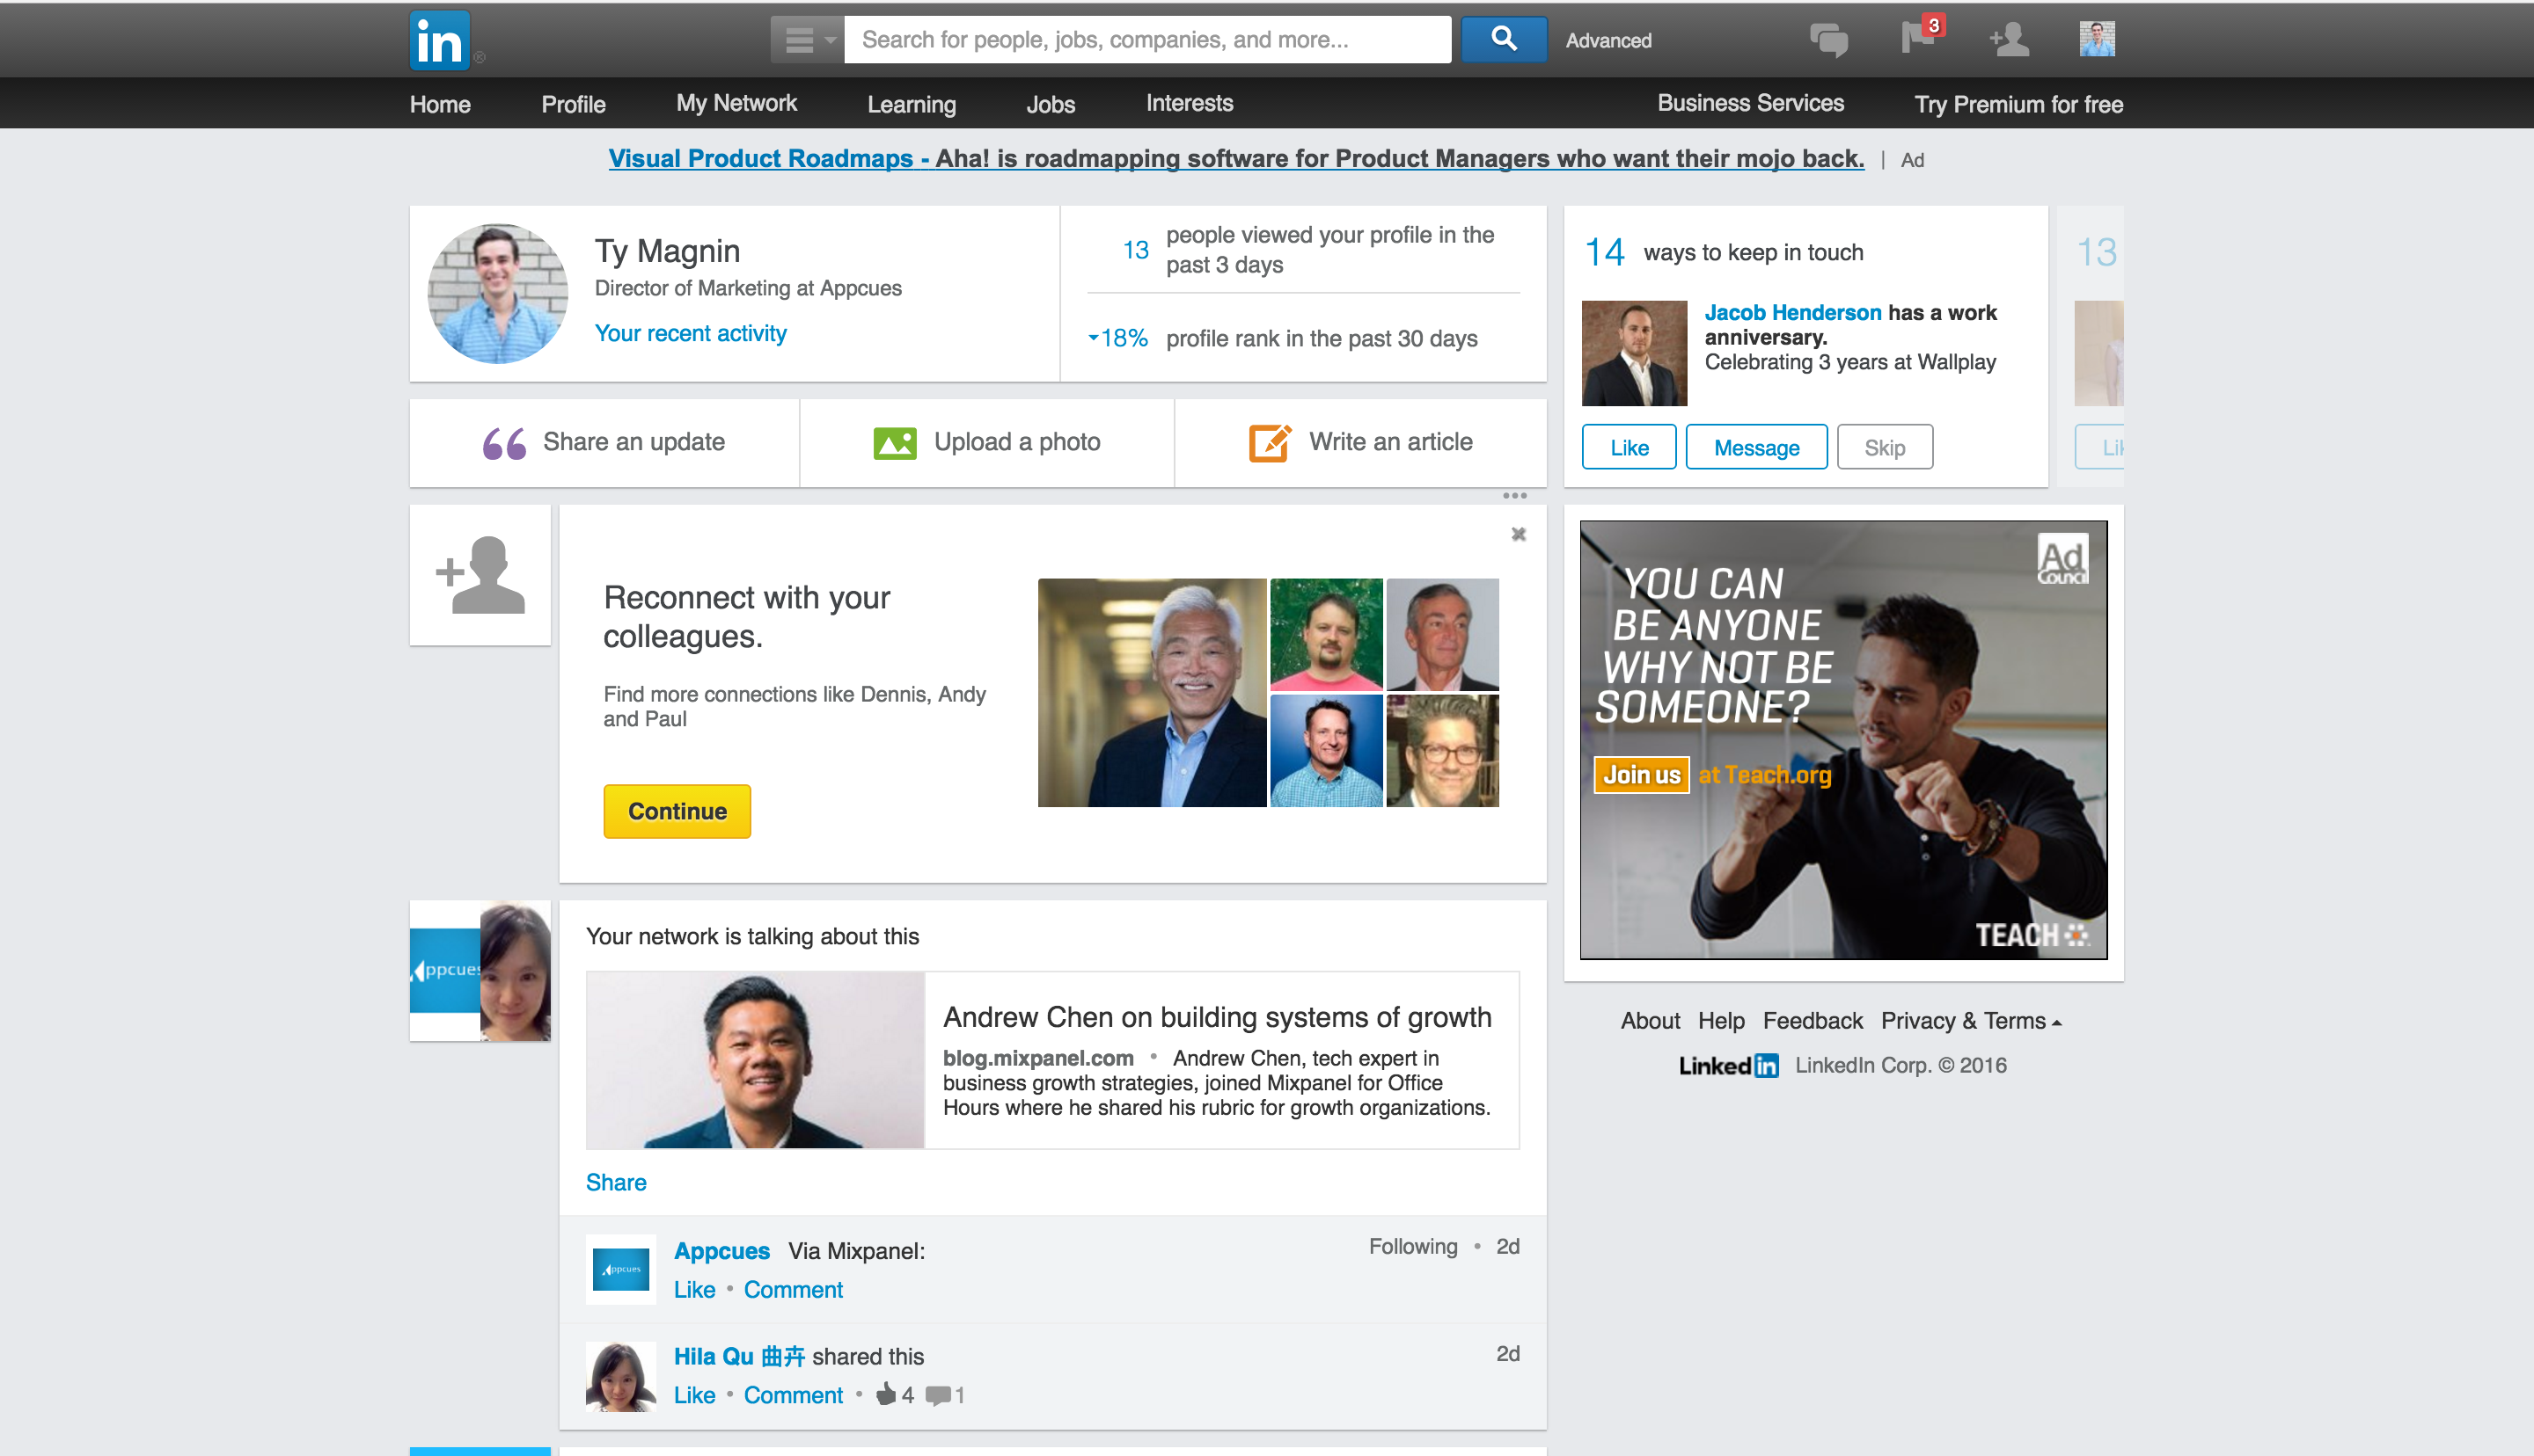View the 1 comment bubble icon
Viewport: 2534px width, 1456px height.
click(937, 1395)
